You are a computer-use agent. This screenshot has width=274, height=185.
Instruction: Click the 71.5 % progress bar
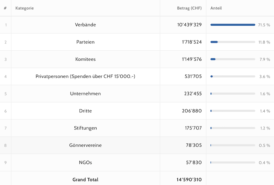click(233, 25)
